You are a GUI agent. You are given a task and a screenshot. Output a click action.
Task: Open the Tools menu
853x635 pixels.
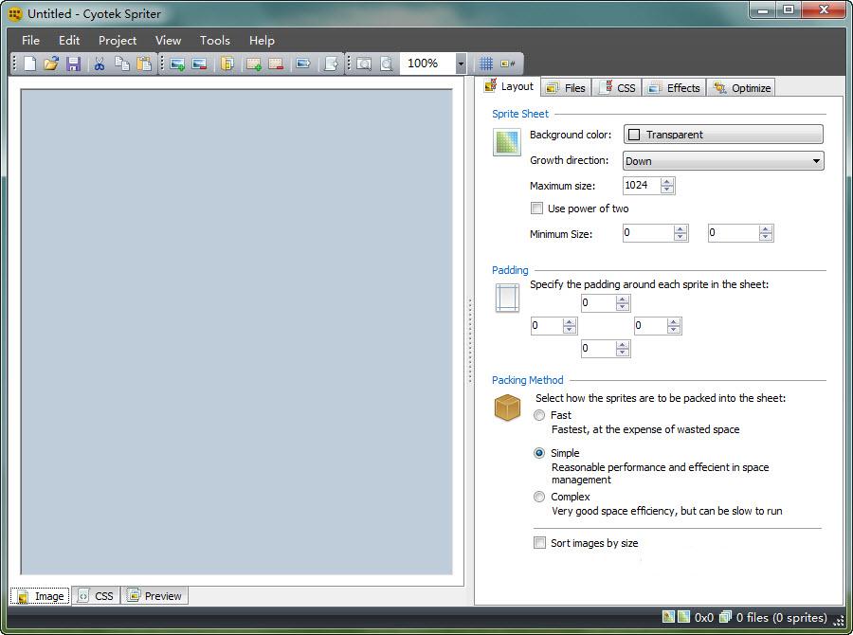pyautogui.click(x=215, y=40)
